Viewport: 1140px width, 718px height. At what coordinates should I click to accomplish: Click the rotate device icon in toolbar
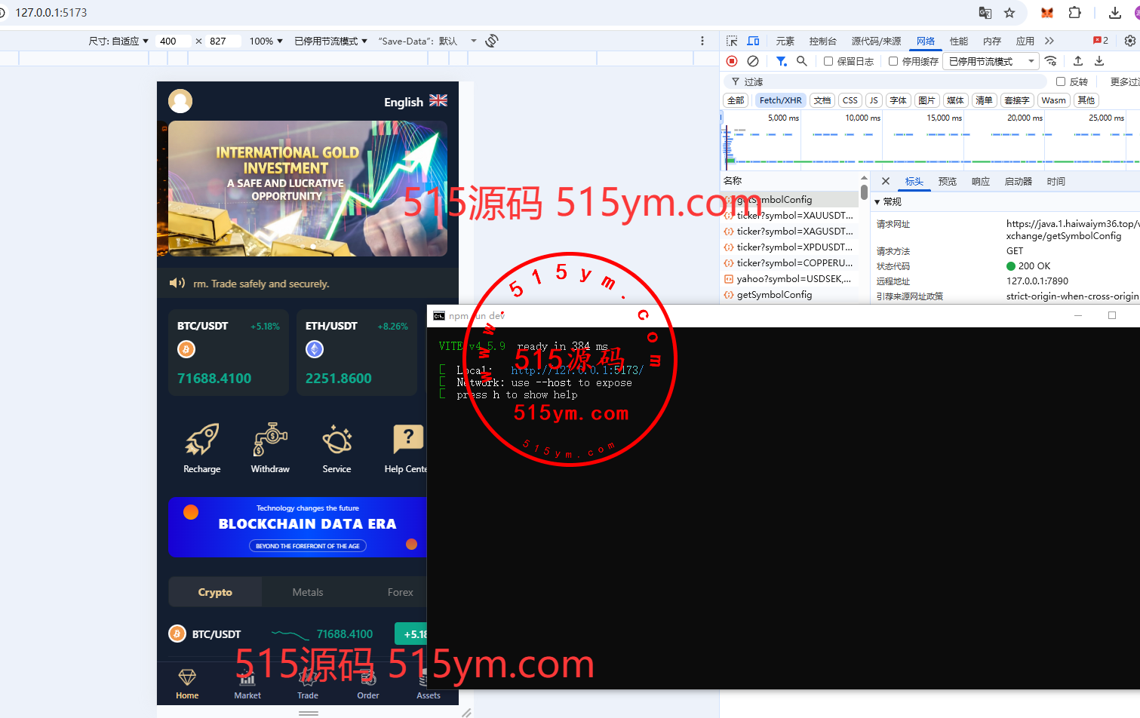[x=492, y=41]
